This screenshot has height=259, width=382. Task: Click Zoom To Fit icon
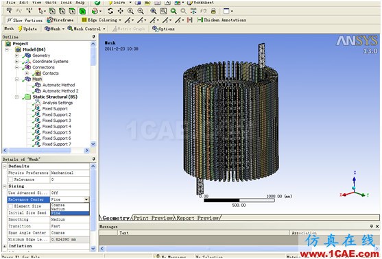coord(153,11)
